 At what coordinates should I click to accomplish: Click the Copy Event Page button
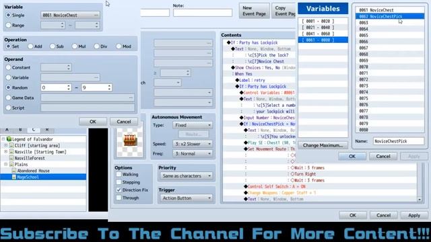click(x=284, y=11)
